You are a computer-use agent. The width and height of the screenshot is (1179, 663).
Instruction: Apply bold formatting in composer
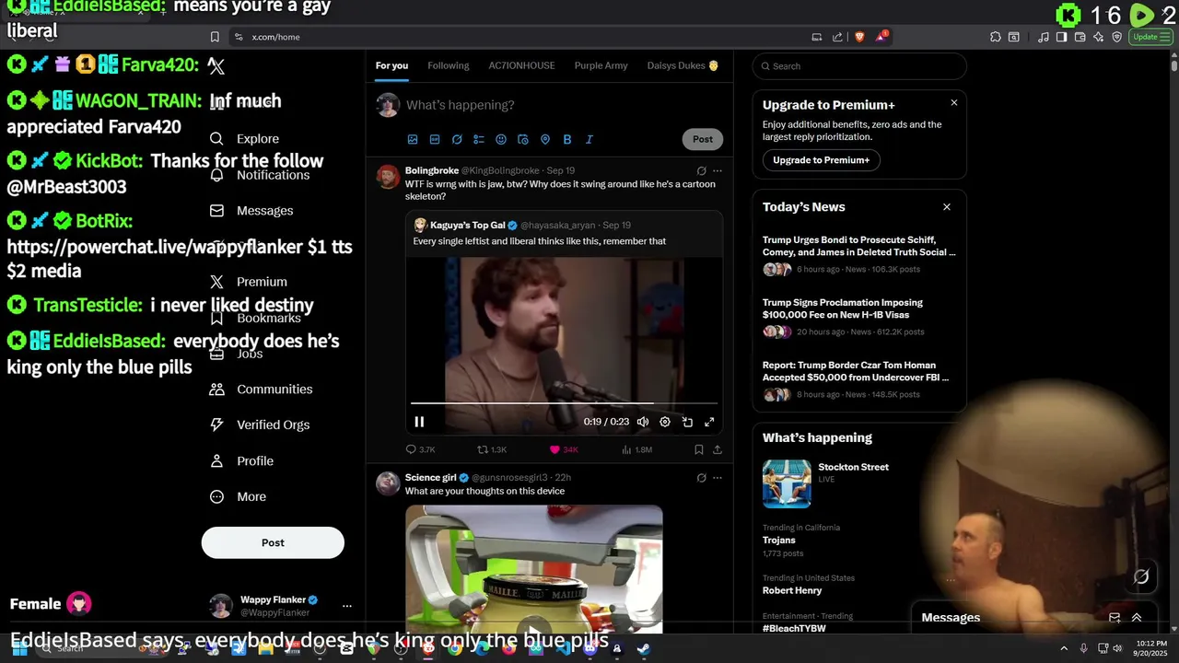tap(567, 139)
